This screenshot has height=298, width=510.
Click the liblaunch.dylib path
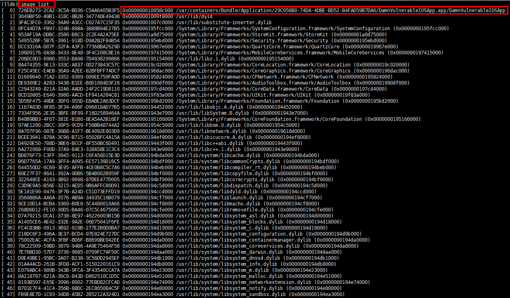click(219, 197)
